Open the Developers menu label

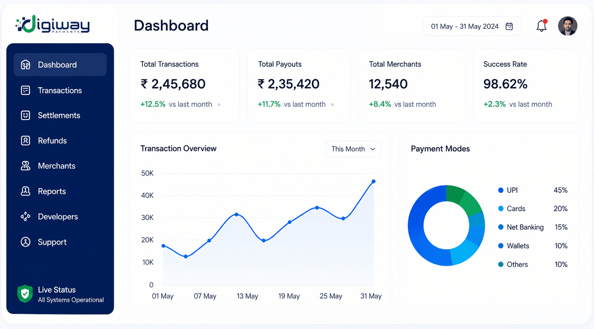[58, 217]
